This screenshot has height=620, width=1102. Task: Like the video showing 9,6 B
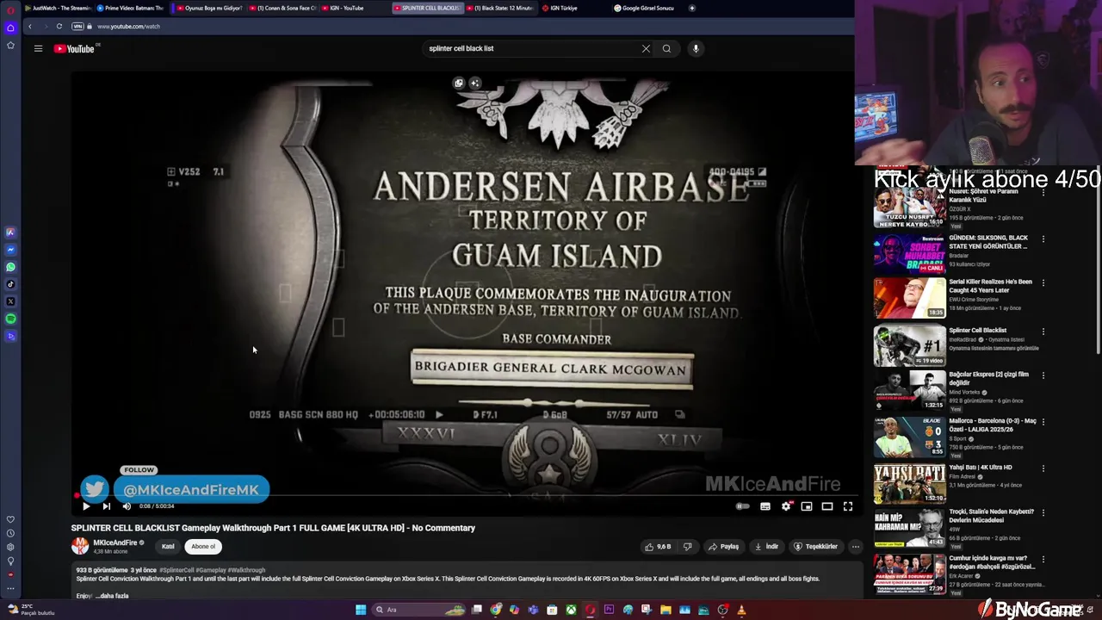coord(658,546)
